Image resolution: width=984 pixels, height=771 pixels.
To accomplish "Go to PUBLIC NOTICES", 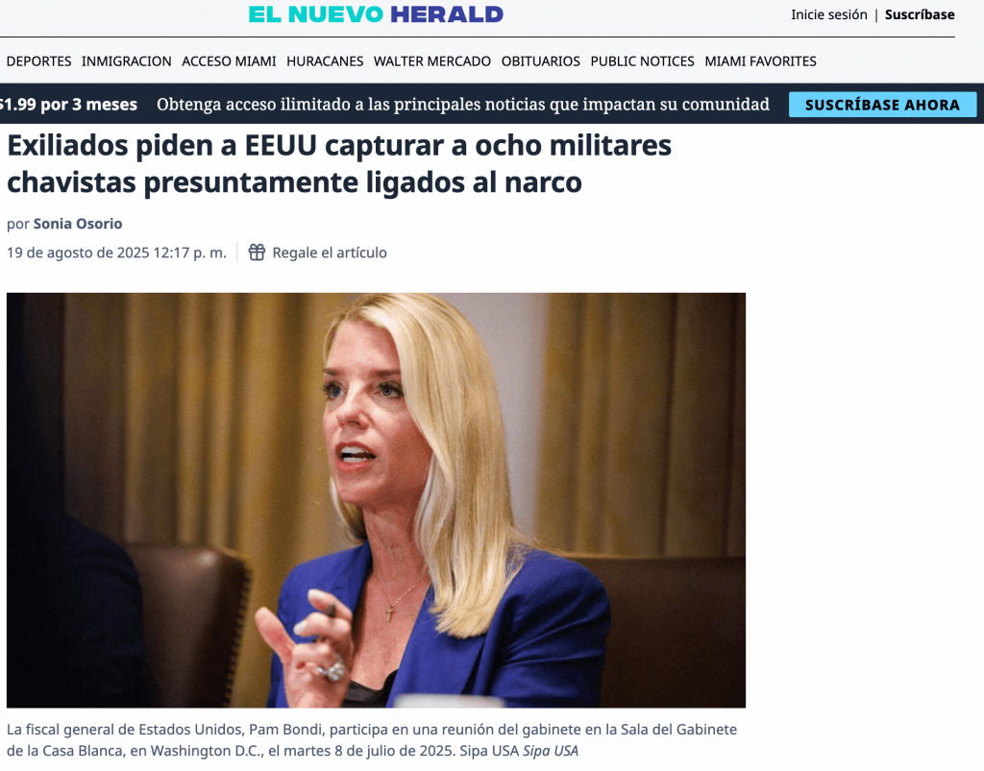I will click(643, 61).
